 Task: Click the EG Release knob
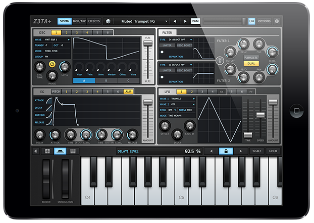click(132, 135)
